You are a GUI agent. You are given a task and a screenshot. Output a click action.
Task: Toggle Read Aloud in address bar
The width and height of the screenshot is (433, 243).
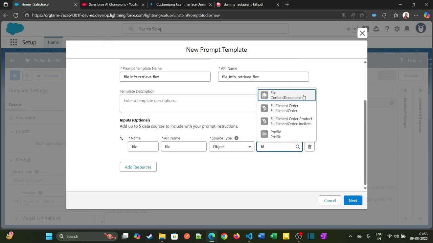tap(353, 15)
